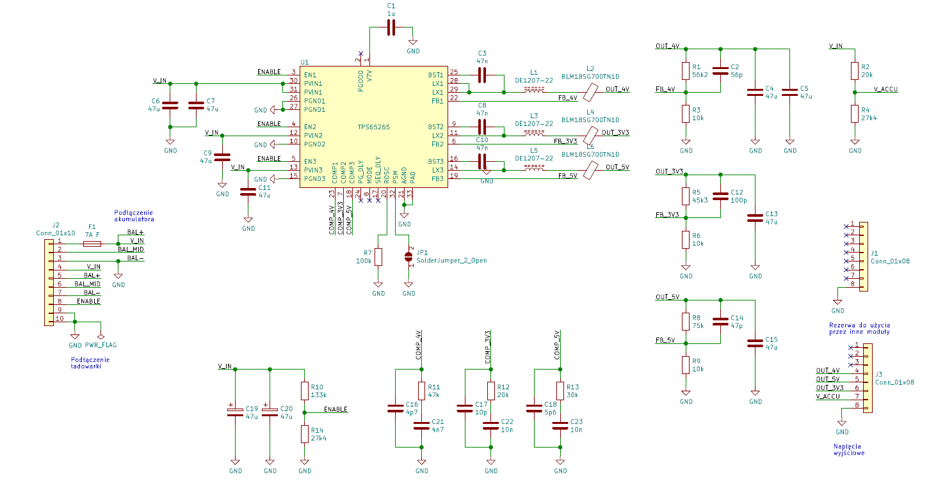Viewport: 929px width, 484px height.
Task: Select the C20 polarized capacitor symbol
Action: point(270,410)
